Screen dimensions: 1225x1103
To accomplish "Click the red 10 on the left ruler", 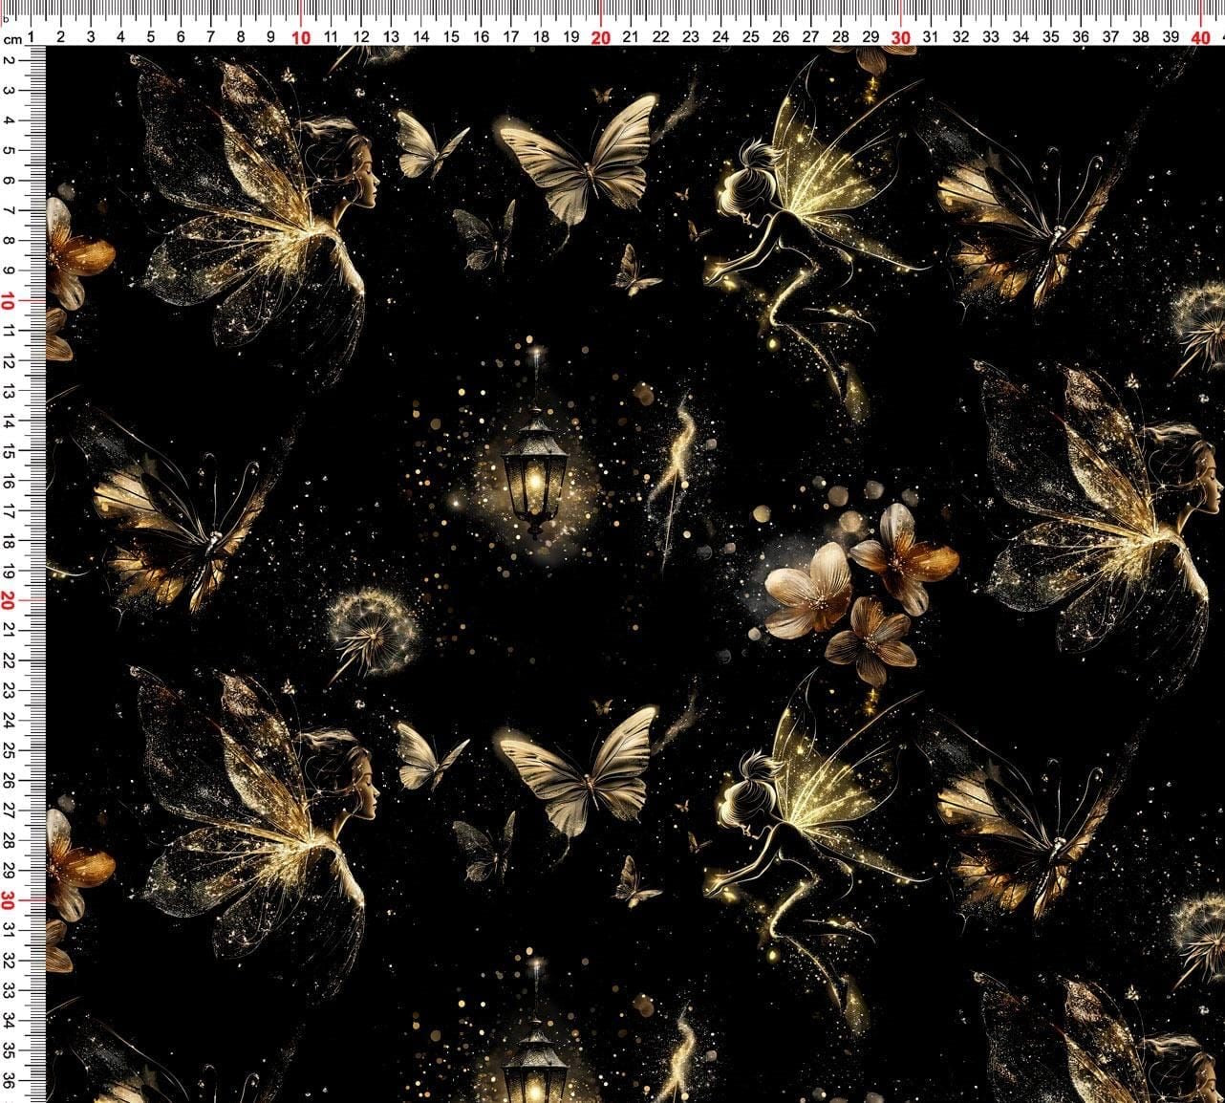I will pos(8,301).
